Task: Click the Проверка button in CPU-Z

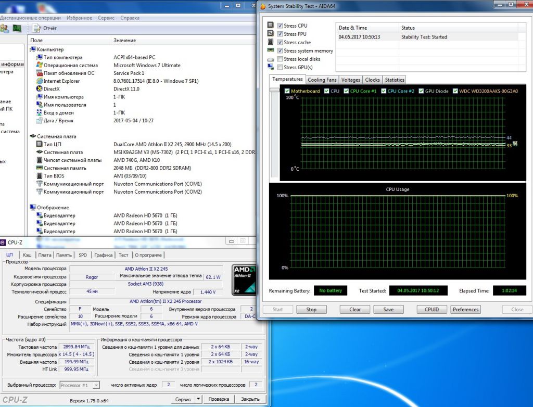Action: 219,399
